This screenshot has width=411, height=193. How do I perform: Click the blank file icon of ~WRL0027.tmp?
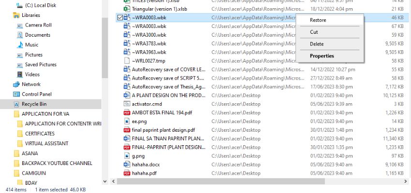127,61
